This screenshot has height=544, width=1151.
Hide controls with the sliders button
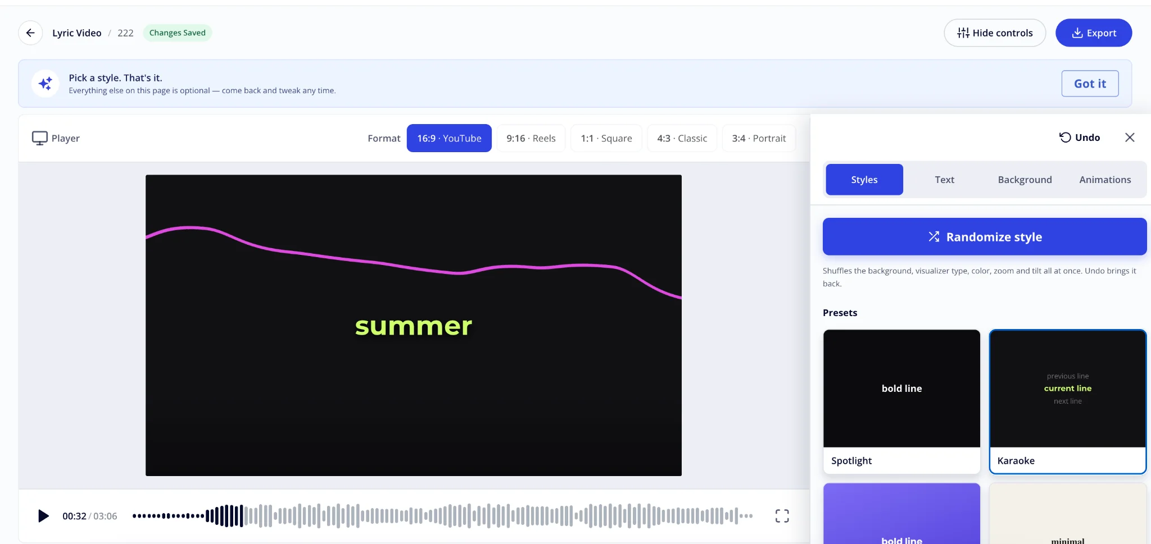pyautogui.click(x=995, y=33)
